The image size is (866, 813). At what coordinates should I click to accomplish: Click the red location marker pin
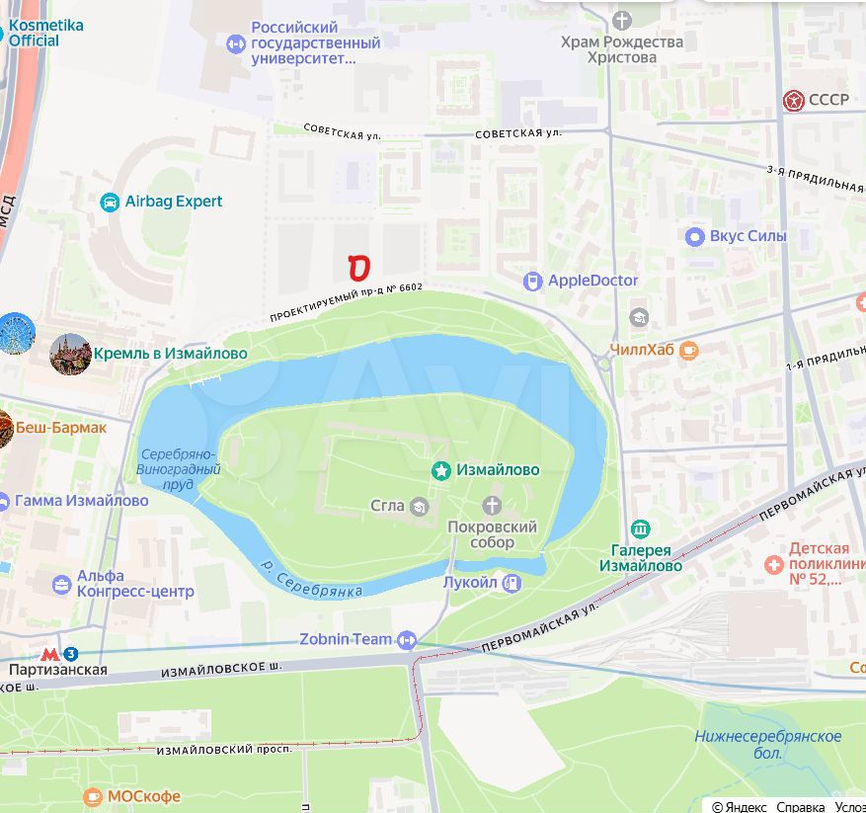358,268
